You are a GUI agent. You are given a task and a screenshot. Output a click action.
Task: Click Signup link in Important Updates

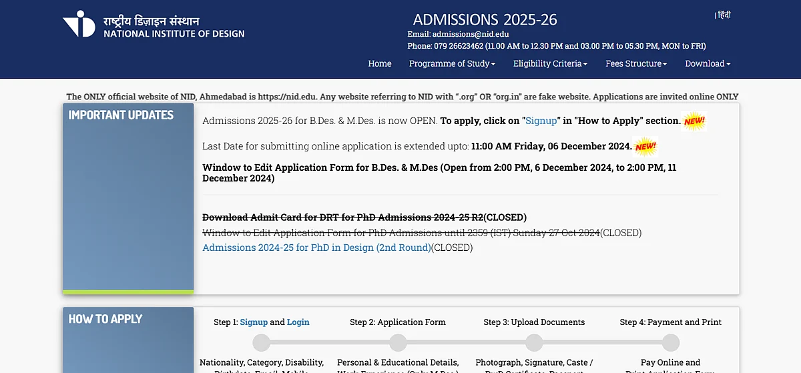pos(541,121)
